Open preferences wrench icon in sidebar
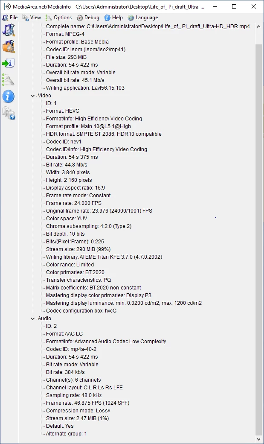This screenshot has width=264, height=444. 9,80
